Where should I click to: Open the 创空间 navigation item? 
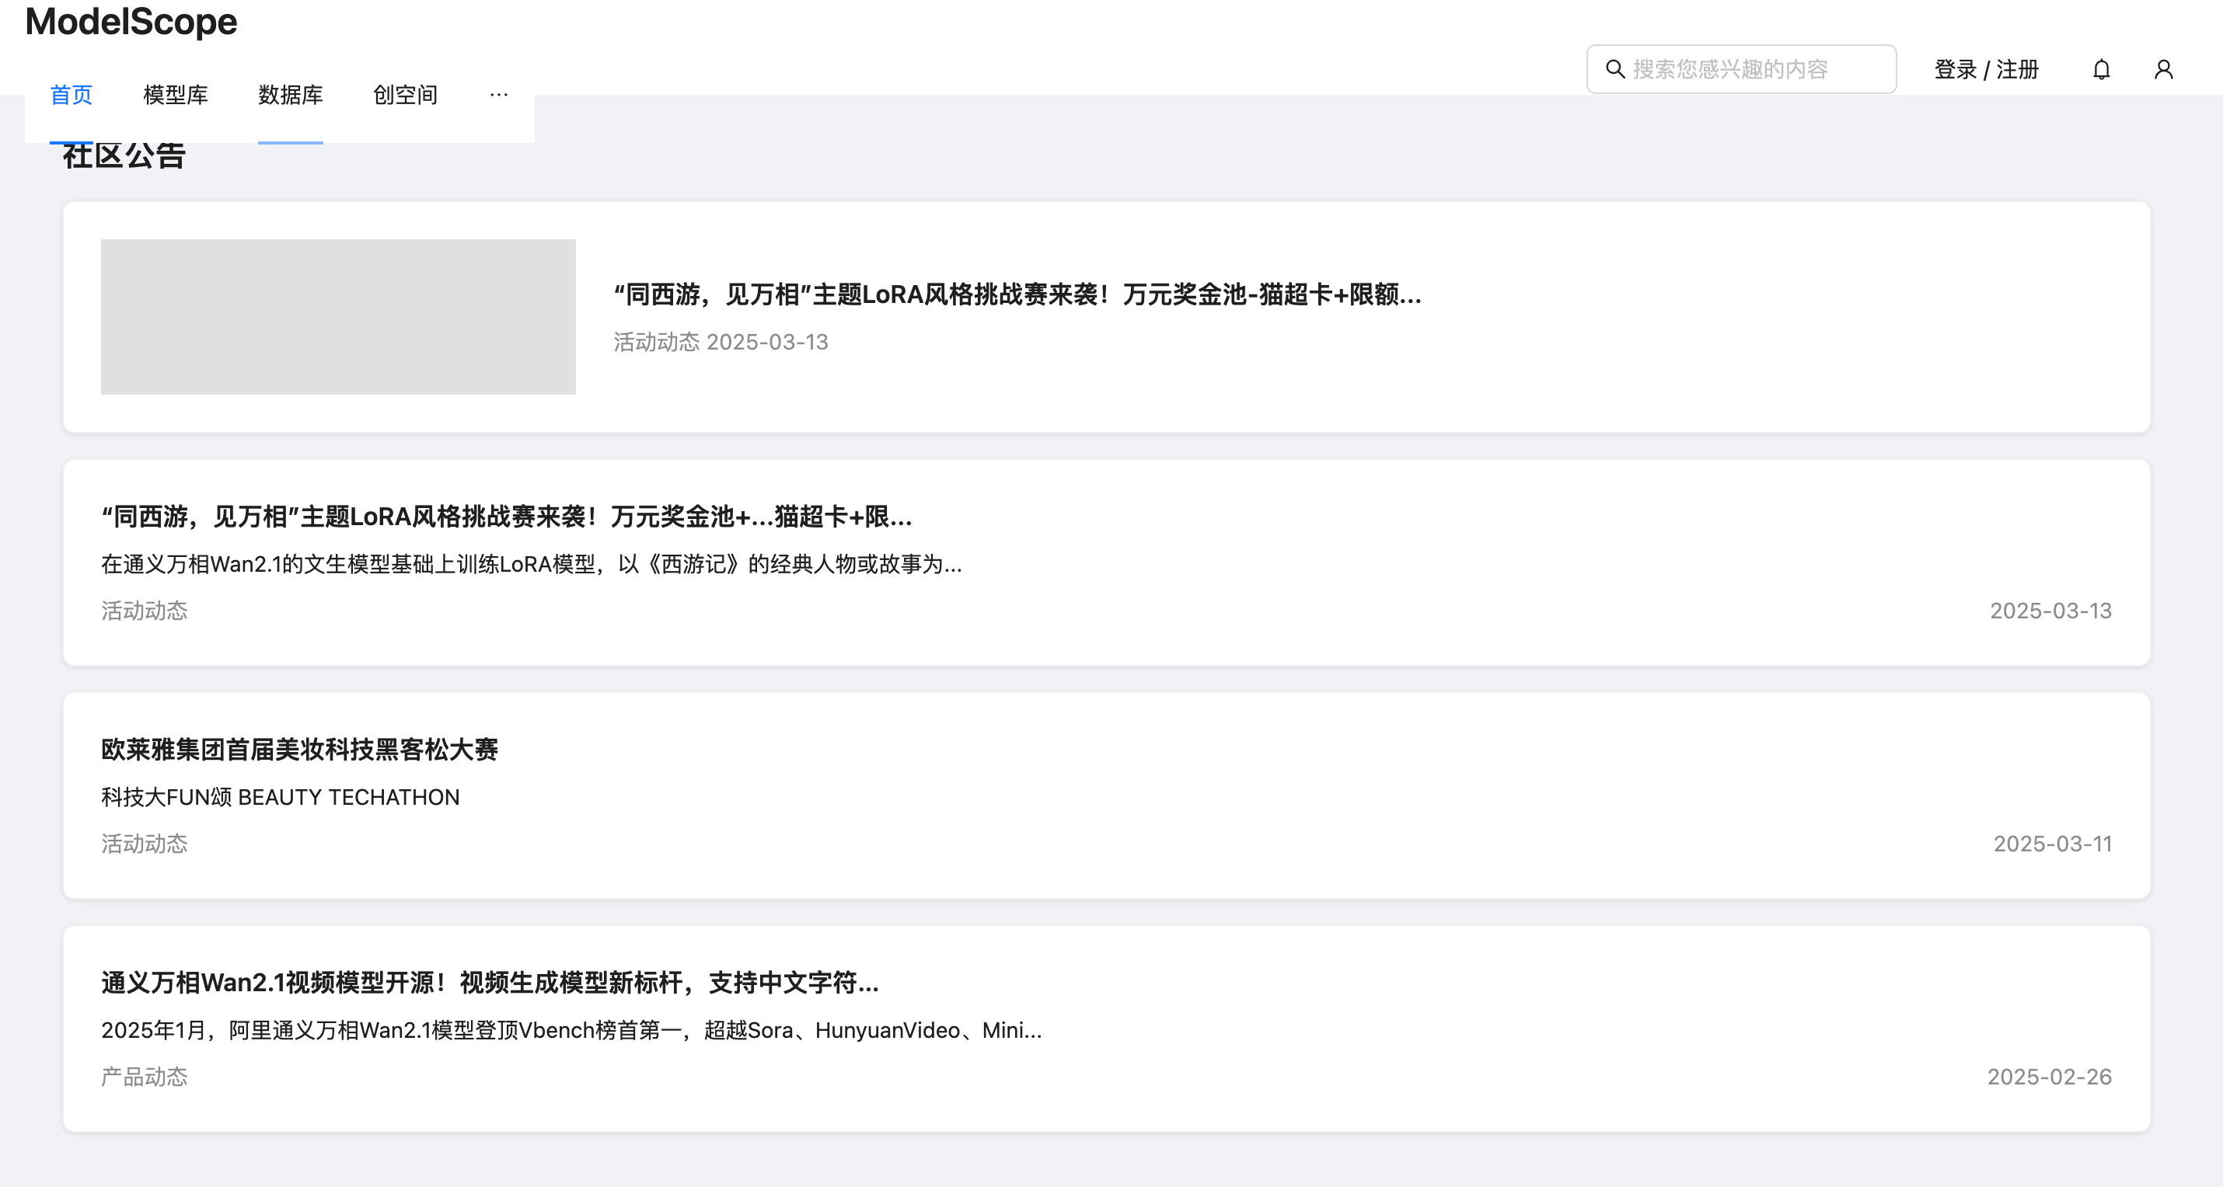(x=405, y=95)
